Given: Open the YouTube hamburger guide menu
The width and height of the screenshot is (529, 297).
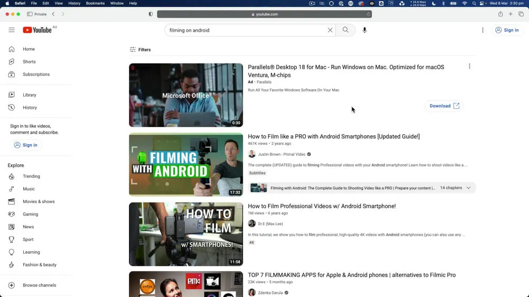Looking at the screenshot, I should pyautogui.click(x=12, y=30).
